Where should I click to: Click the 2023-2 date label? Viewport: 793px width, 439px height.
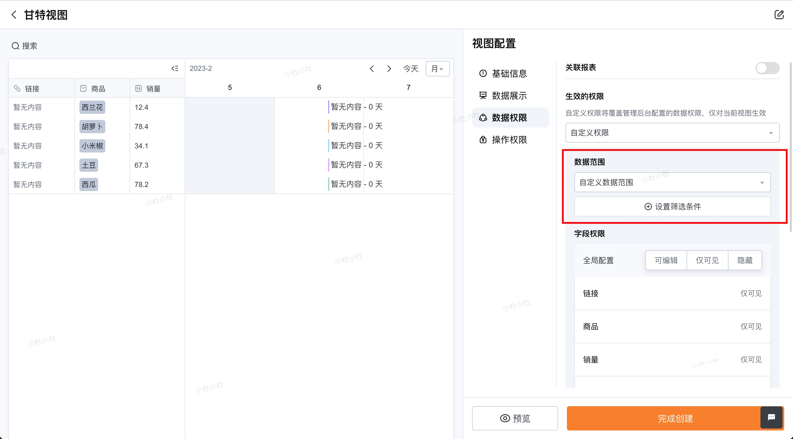(201, 68)
